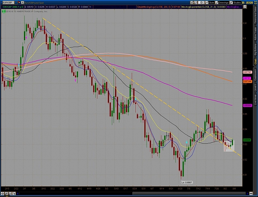Open the D daily timeframe selector
This screenshot has width=258, height=197.
click(x=201, y=2)
